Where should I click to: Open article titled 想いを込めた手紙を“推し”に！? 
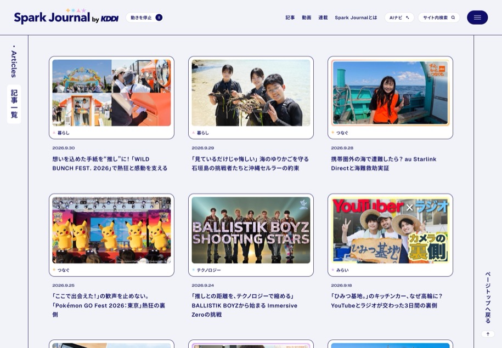(x=110, y=163)
